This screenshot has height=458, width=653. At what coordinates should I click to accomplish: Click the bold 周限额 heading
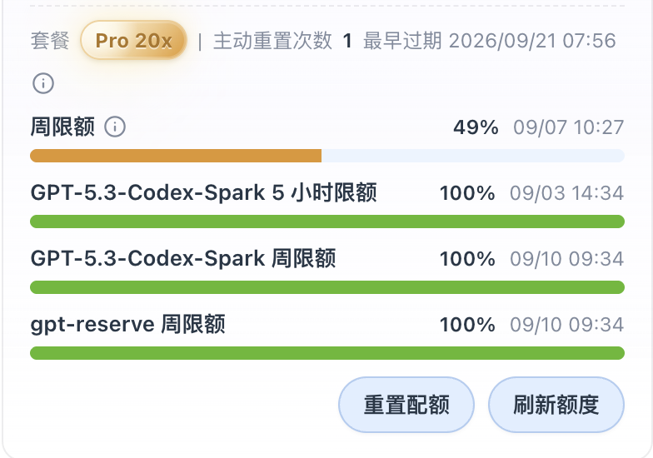(62, 127)
